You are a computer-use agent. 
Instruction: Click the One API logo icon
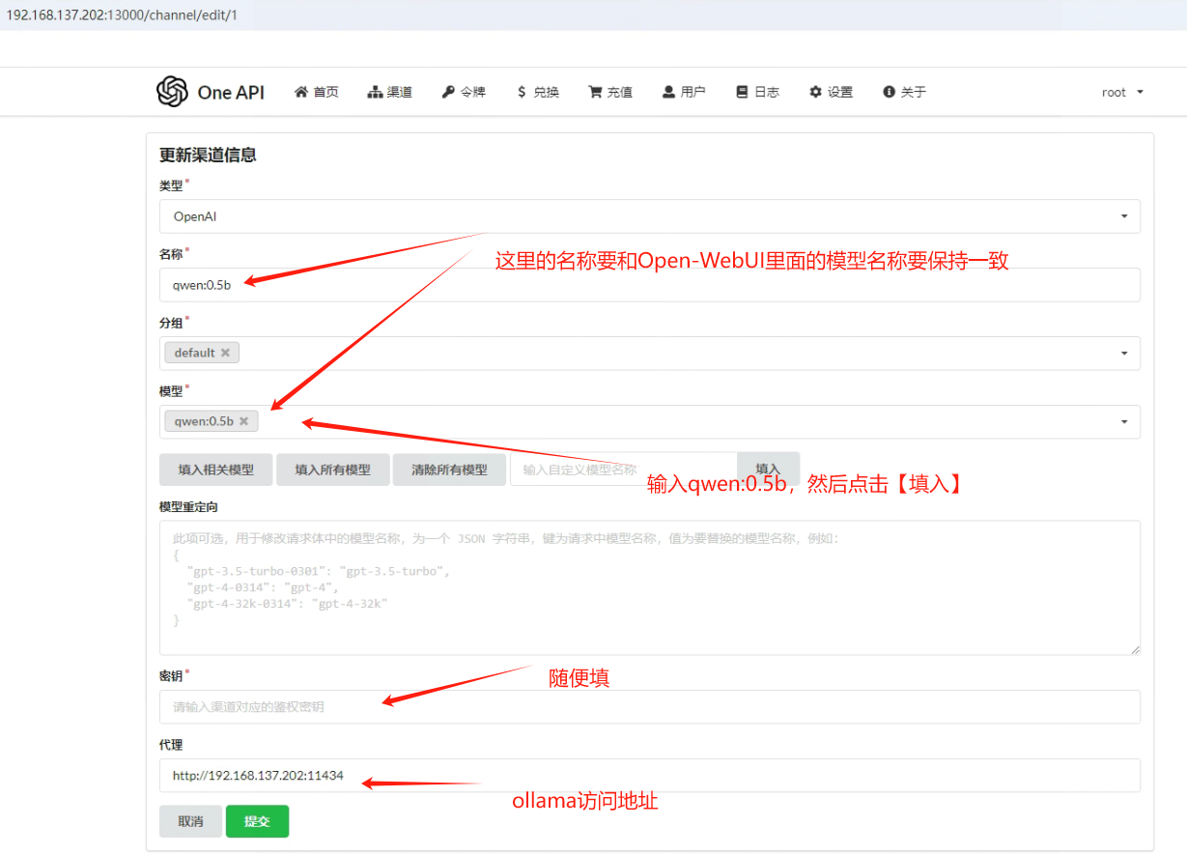[x=172, y=92]
